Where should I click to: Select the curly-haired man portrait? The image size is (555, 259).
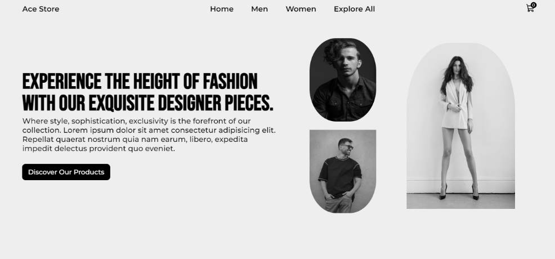[343, 79]
